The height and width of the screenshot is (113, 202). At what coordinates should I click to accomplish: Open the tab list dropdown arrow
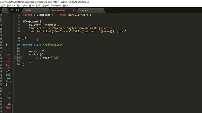click(x=12, y=10)
